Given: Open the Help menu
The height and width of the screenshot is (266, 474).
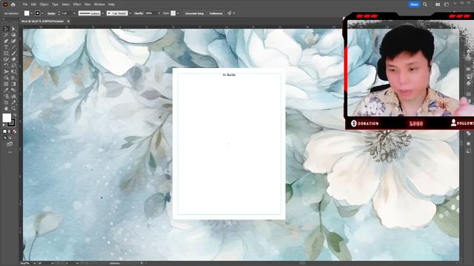Looking at the screenshot, I should tap(111, 4).
